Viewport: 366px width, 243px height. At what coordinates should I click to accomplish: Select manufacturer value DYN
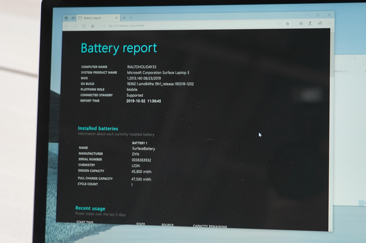tap(135, 154)
